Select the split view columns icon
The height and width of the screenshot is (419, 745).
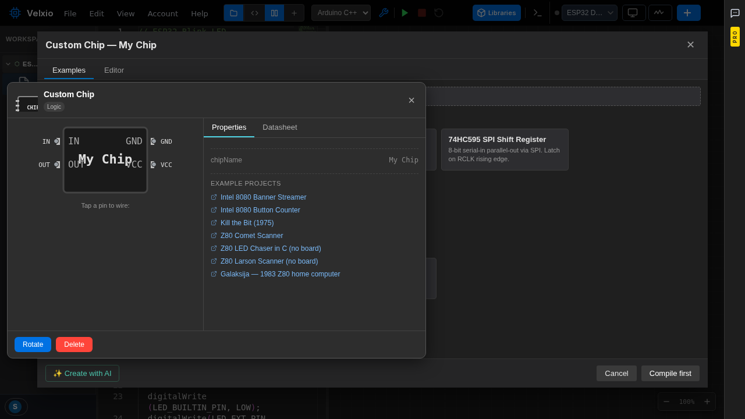click(x=274, y=13)
